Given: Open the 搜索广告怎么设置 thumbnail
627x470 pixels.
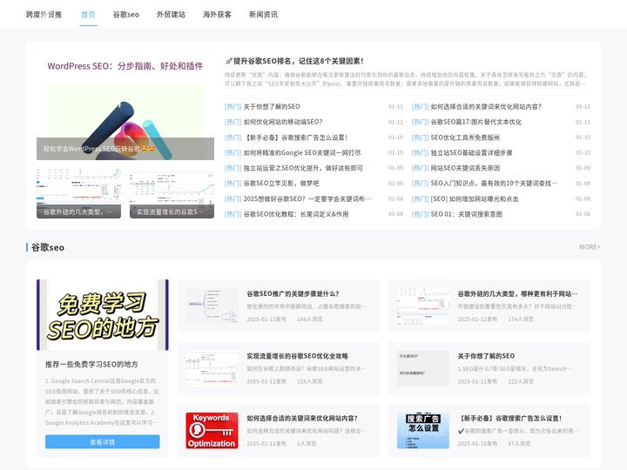Looking at the screenshot, I should 423,431.
